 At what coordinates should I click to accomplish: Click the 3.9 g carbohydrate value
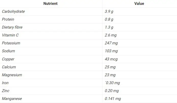pyautogui.click(x=109, y=11)
